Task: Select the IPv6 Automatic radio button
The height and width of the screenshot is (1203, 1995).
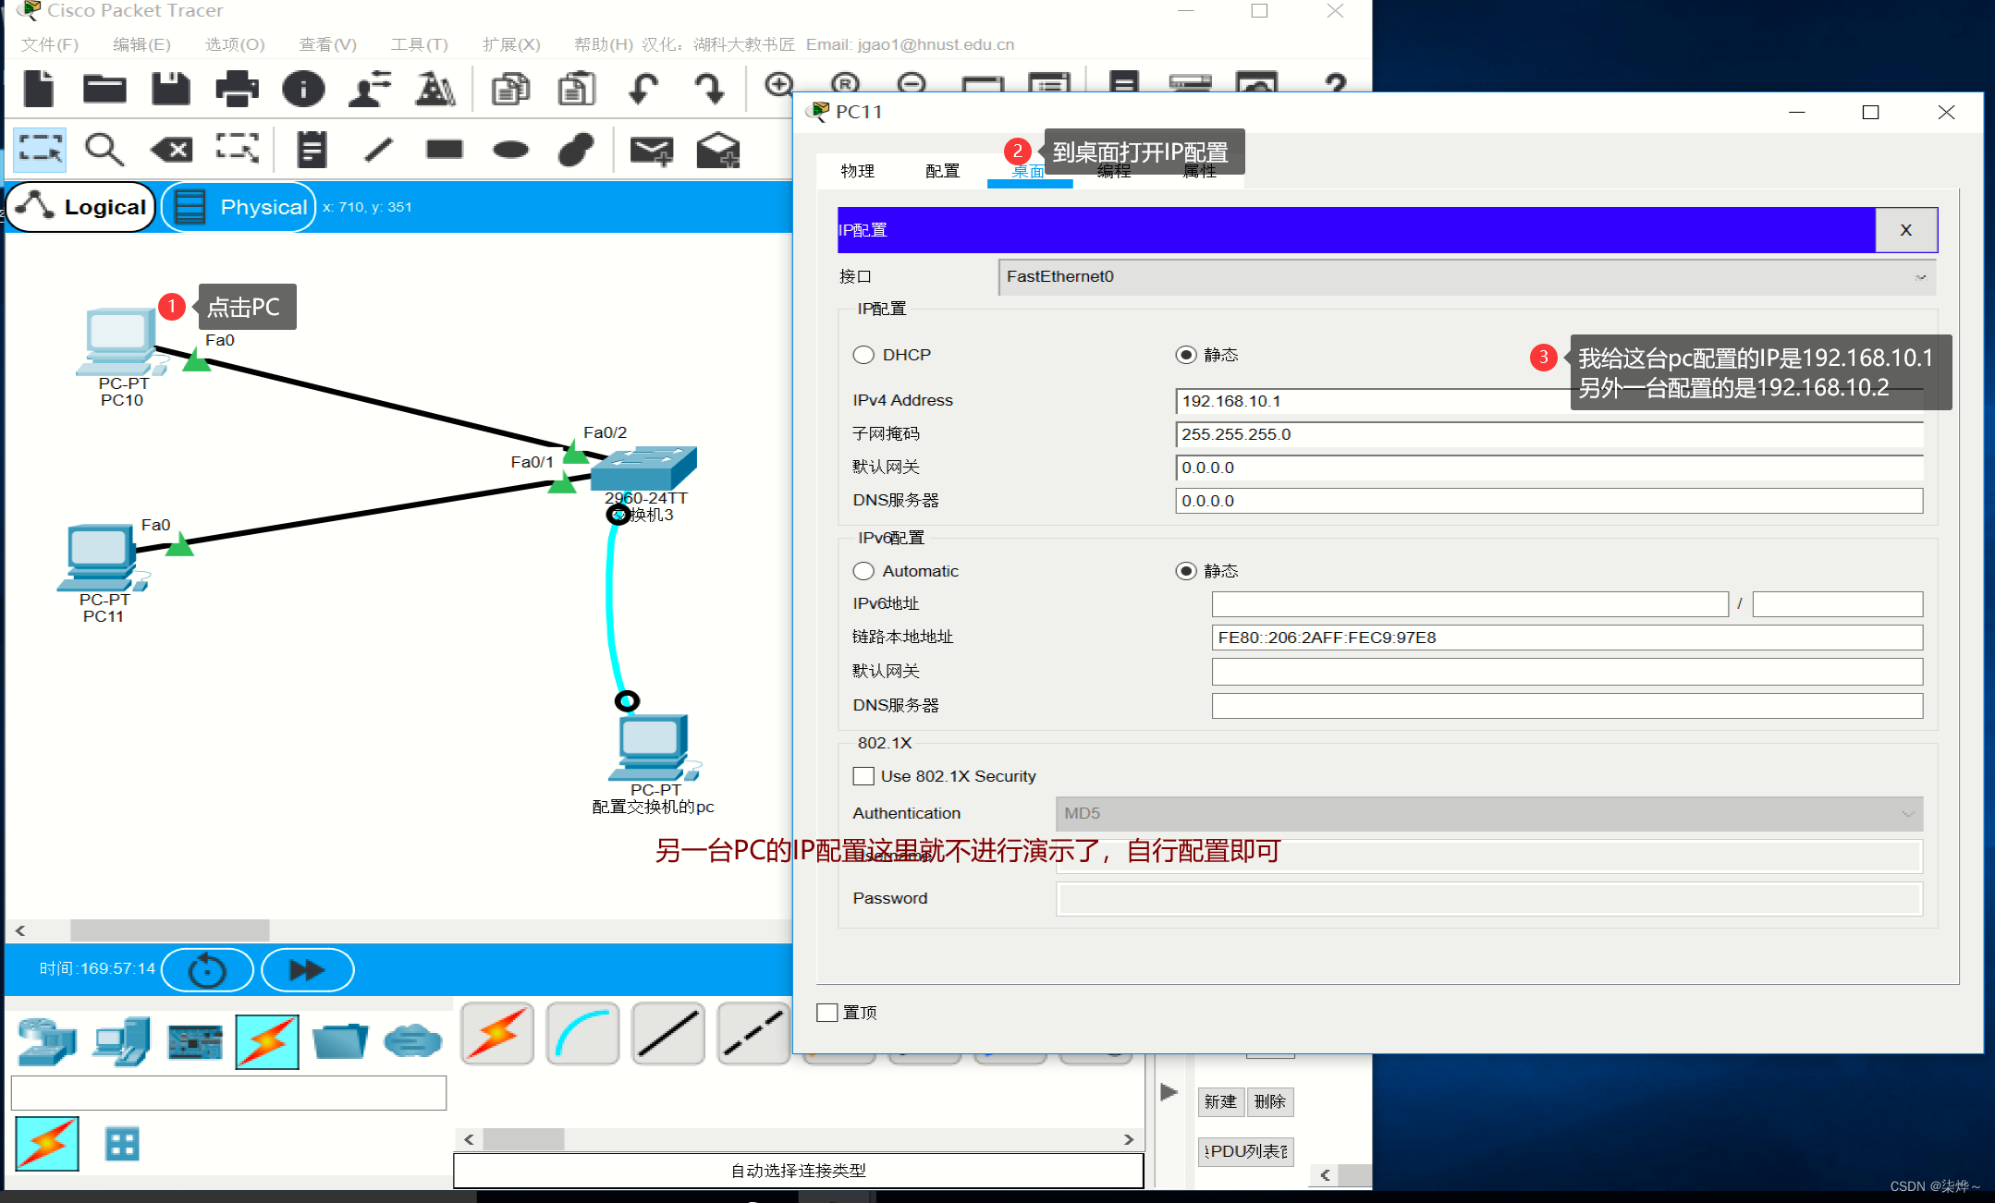Action: pos(863,571)
